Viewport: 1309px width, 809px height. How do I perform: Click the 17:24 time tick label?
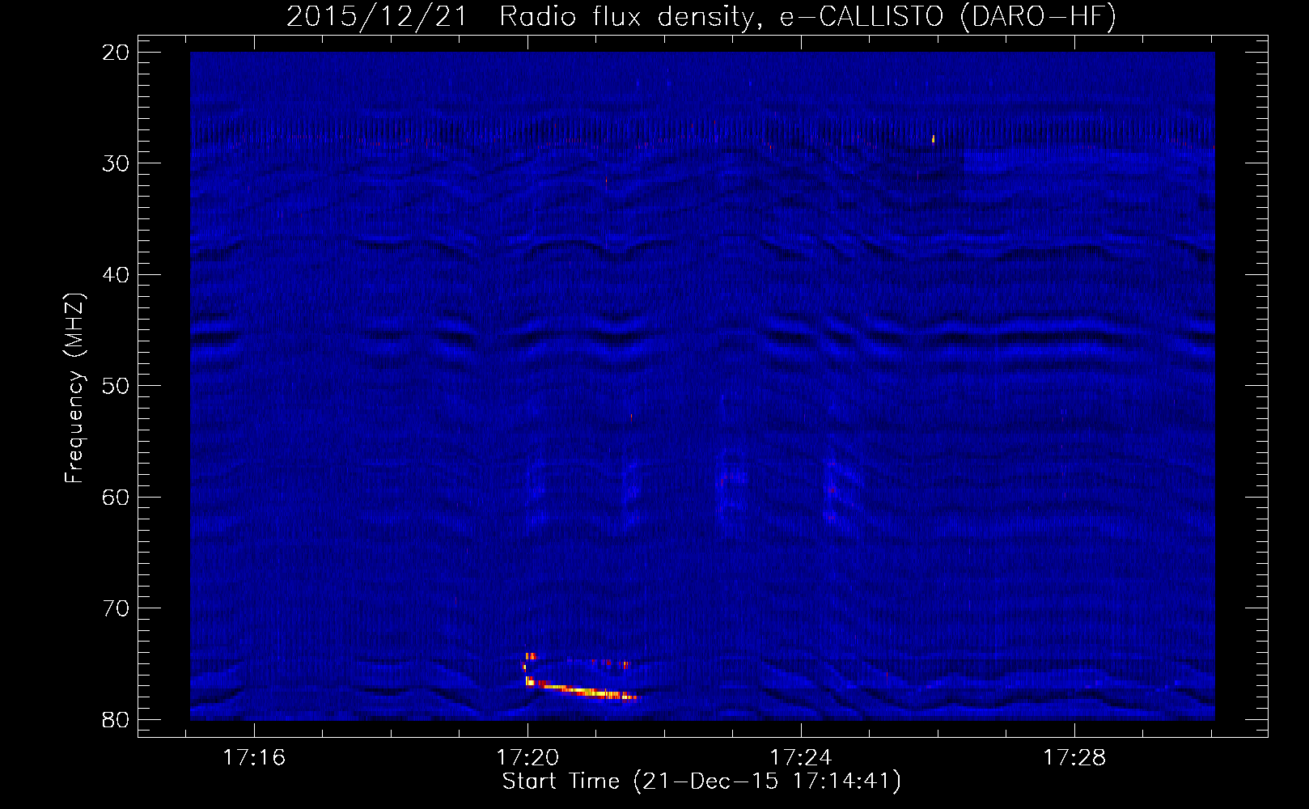click(801, 758)
